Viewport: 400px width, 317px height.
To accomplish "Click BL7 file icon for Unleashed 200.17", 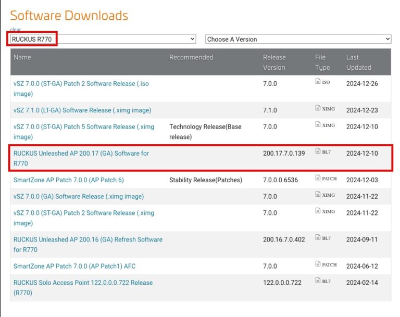I will pos(318,151).
